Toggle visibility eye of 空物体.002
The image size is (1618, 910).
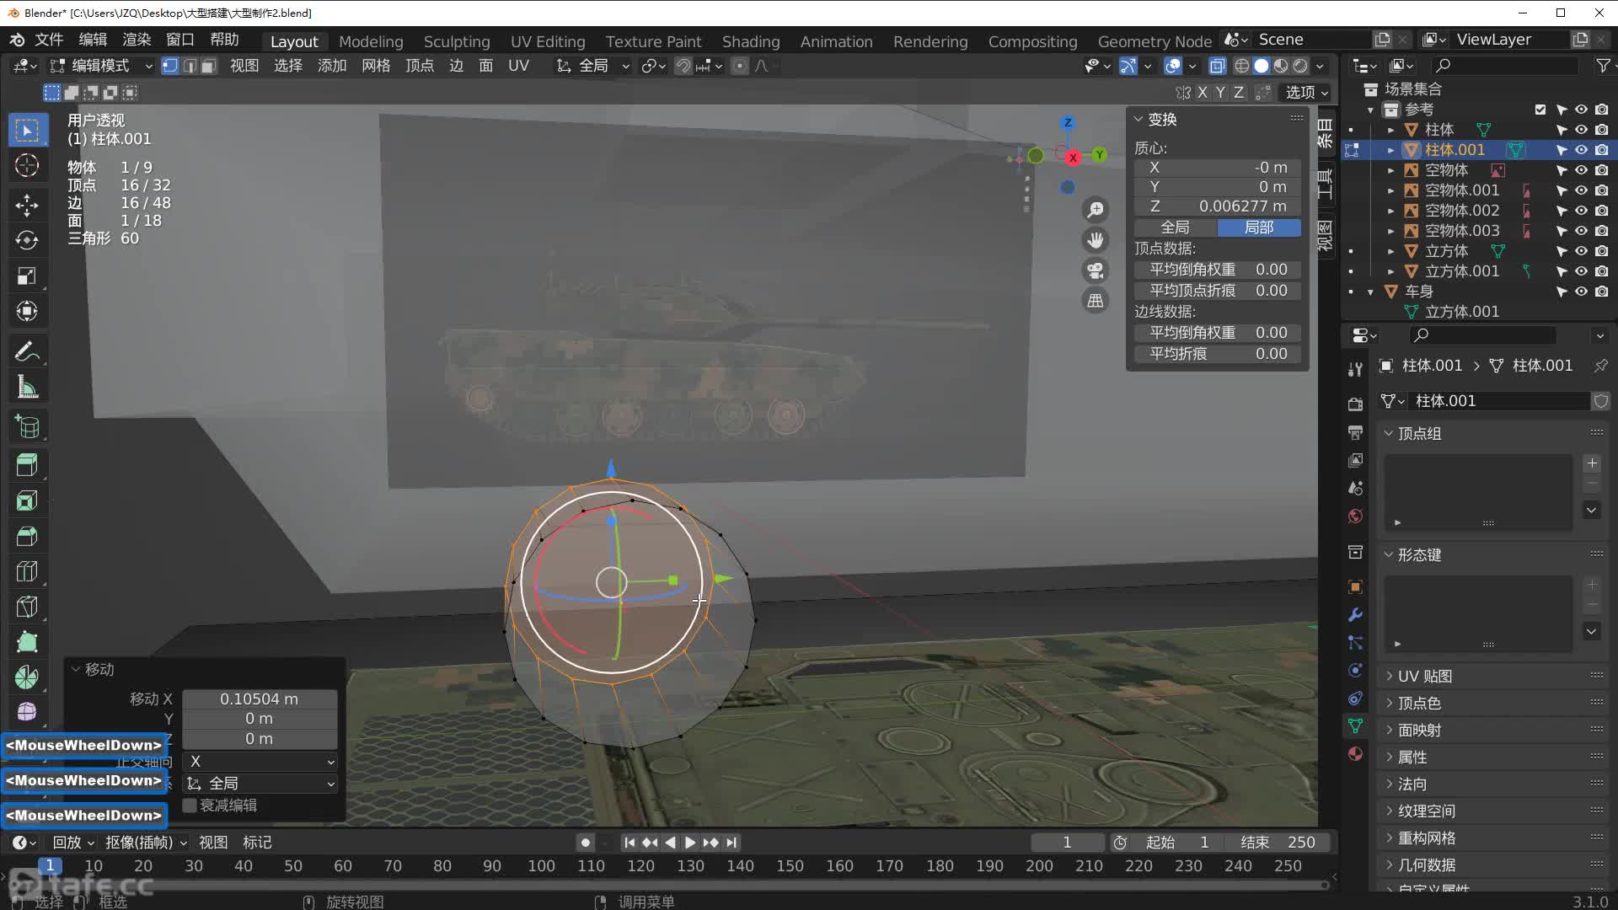(1581, 211)
